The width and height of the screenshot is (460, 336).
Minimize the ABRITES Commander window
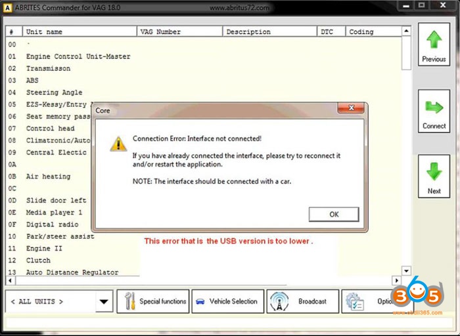click(x=406, y=5)
